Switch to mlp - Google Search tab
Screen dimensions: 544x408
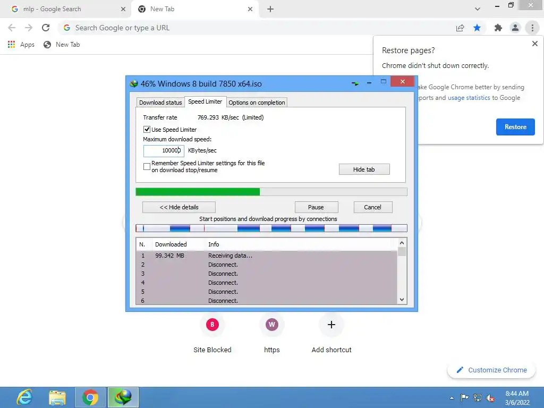66,9
